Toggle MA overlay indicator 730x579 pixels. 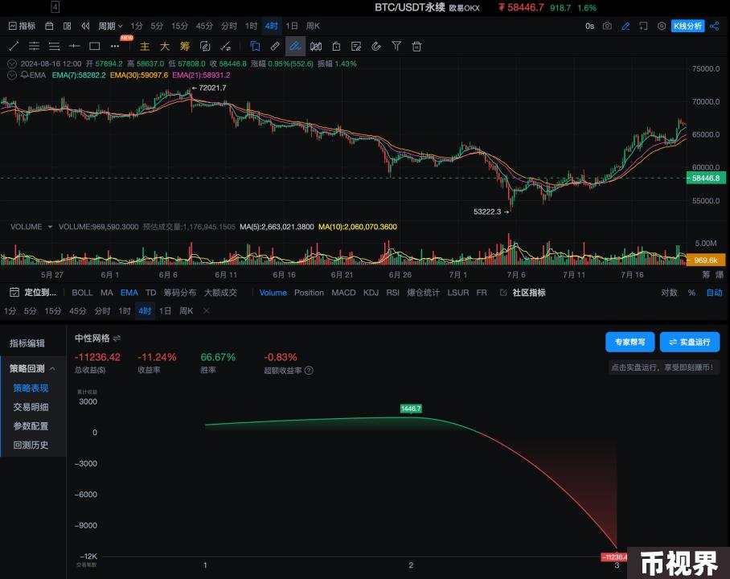(x=107, y=293)
